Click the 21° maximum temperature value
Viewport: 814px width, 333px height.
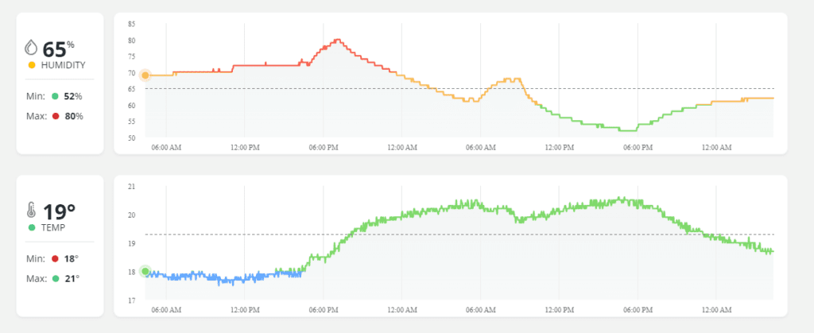71,279
